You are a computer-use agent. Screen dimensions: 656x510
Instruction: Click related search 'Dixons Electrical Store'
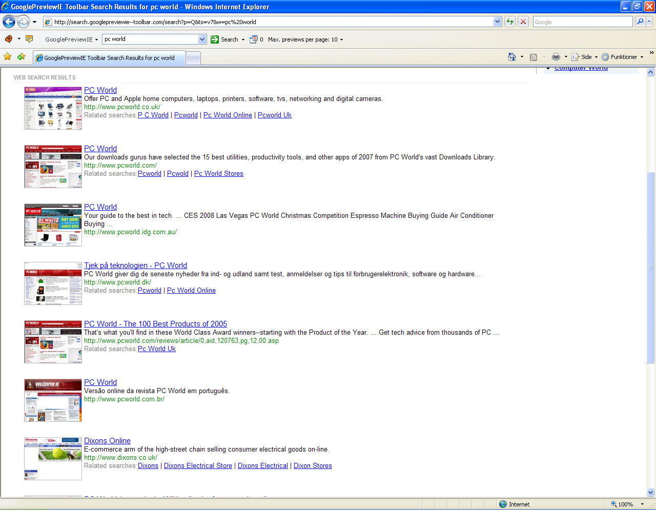click(x=198, y=466)
